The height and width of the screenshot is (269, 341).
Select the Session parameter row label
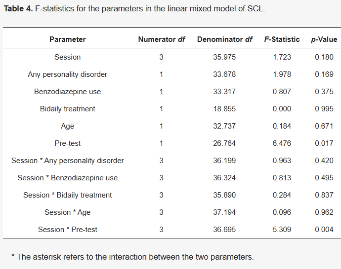coord(68,57)
